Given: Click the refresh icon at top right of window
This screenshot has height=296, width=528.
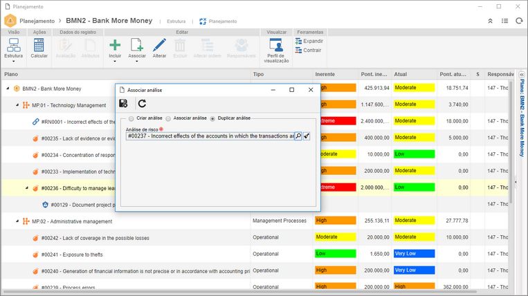Looking at the screenshot, I should click(519, 21).
